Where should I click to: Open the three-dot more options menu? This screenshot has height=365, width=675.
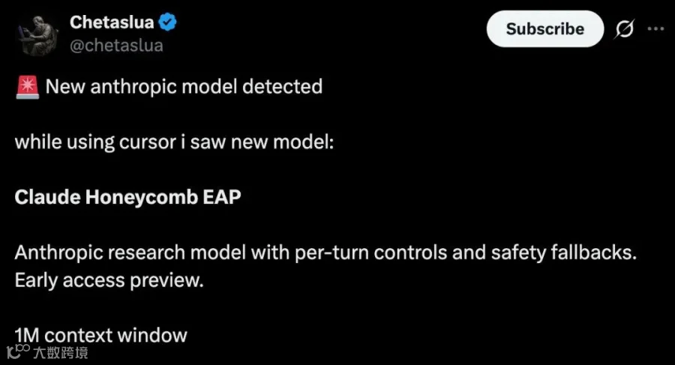coord(655,28)
